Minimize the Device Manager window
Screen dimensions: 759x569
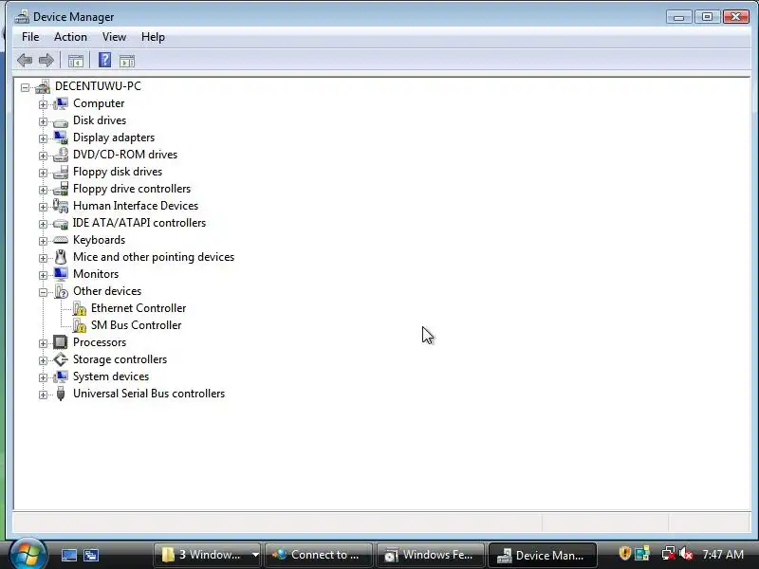(x=678, y=17)
